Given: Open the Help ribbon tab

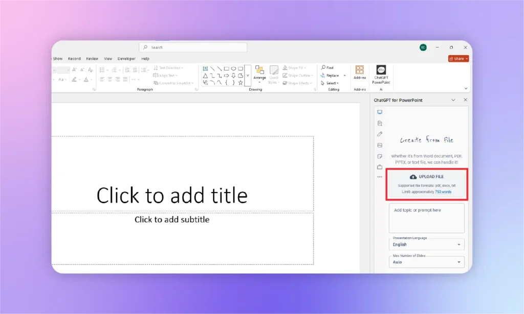Looking at the screenshot, I should pyautogui.click(x=145, y=59).
